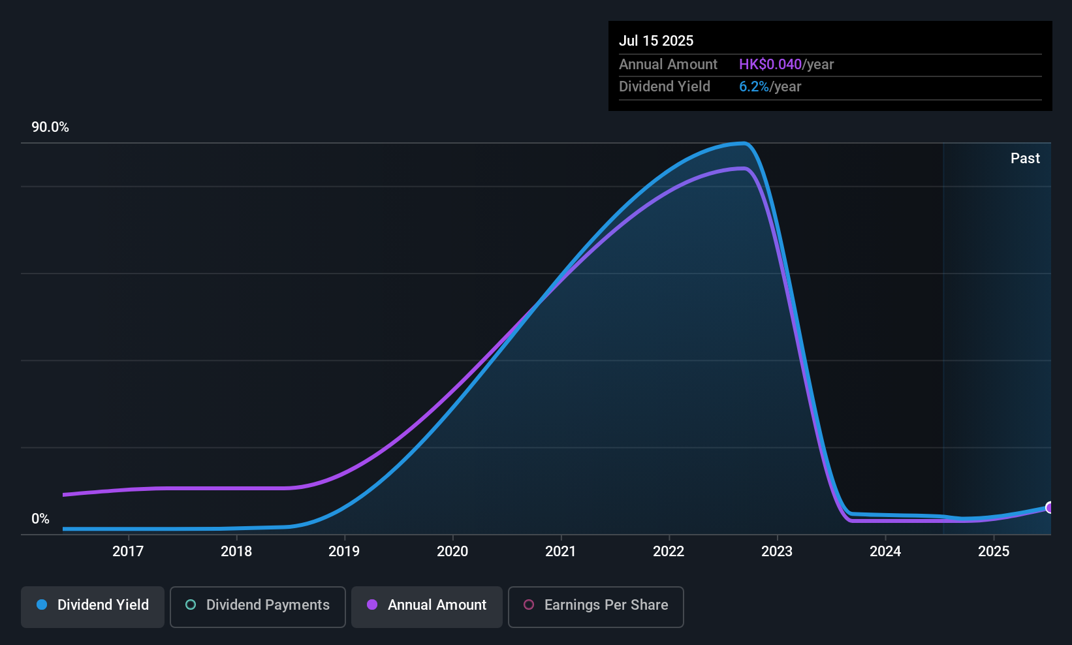Select the 2023 x-axis label
This screenshot has width=1072, height=645.
pyautogui.click(x=777, y=551)
